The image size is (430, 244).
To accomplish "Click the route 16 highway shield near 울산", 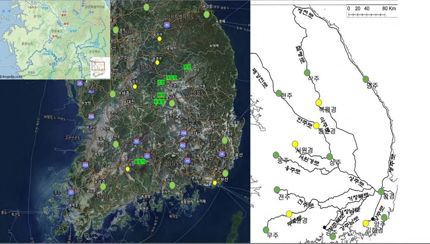I will (x=222, y=154).
